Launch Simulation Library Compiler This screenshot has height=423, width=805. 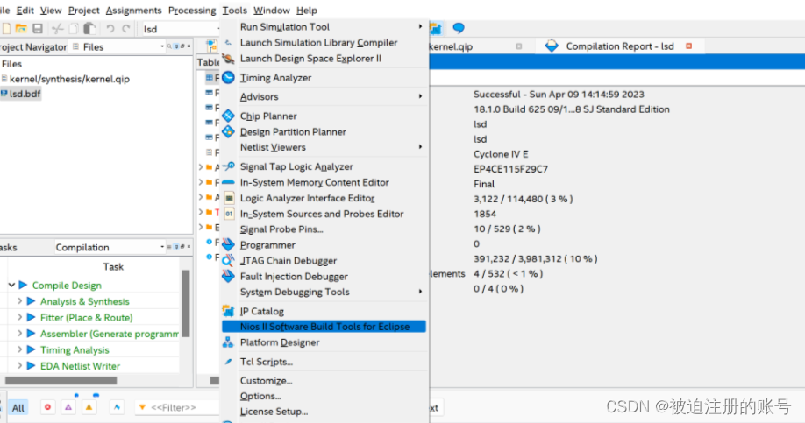tap(318, 43)
